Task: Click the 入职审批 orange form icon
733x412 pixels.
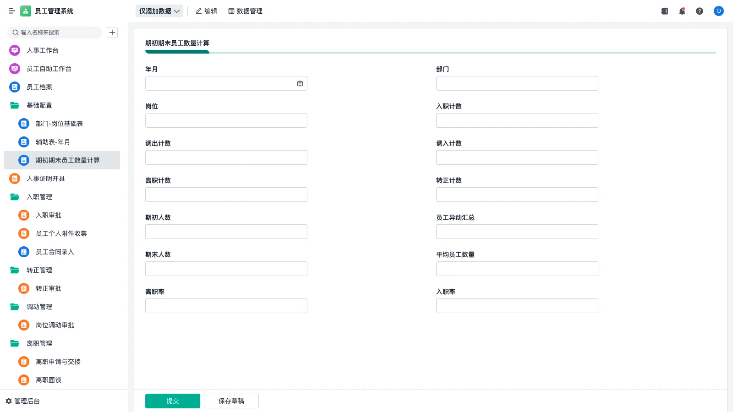Action: (x=24, y=215)
